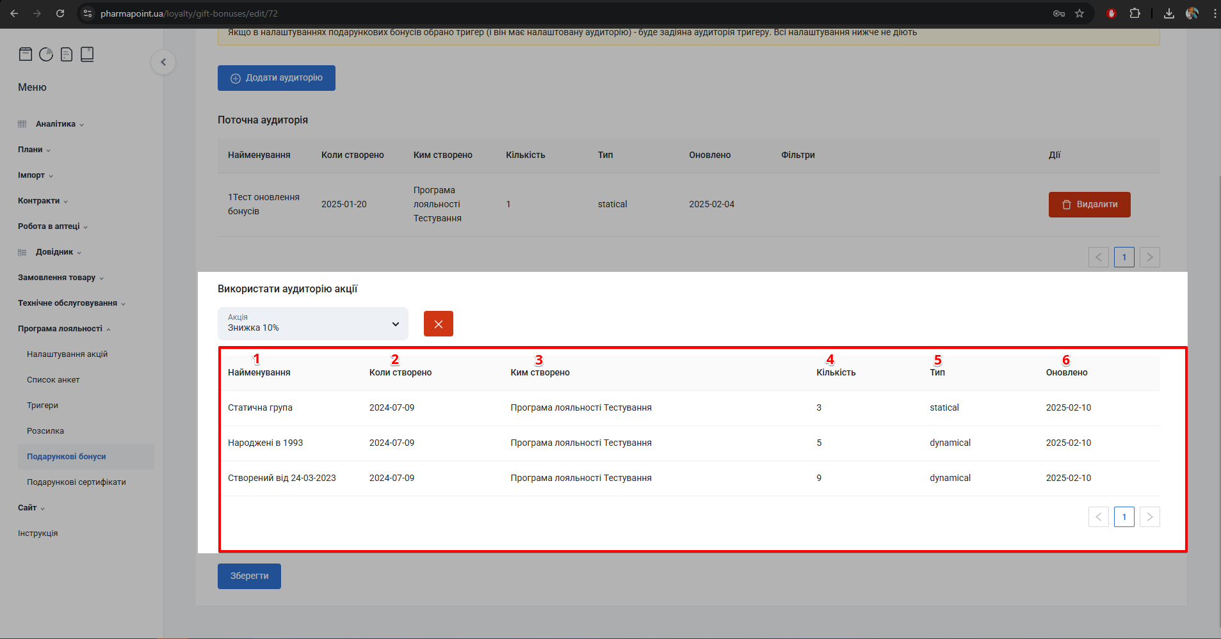Image resolution: width=1221 pixels, height=639 pixels.
Task: Click the Фільтри column header
Action: tap(798, 155)
